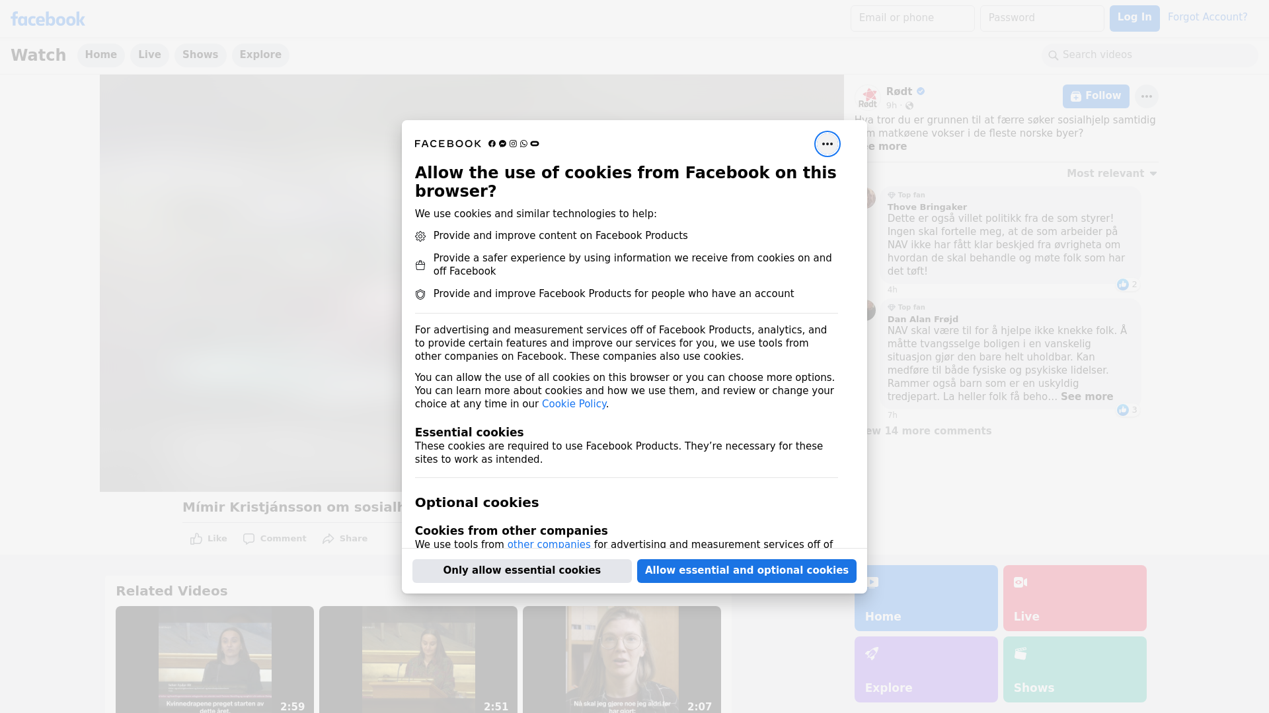This screenshot has width=1269, height=713.
Task: Select the Shows tab in Watch
Action: click(200, 55)
